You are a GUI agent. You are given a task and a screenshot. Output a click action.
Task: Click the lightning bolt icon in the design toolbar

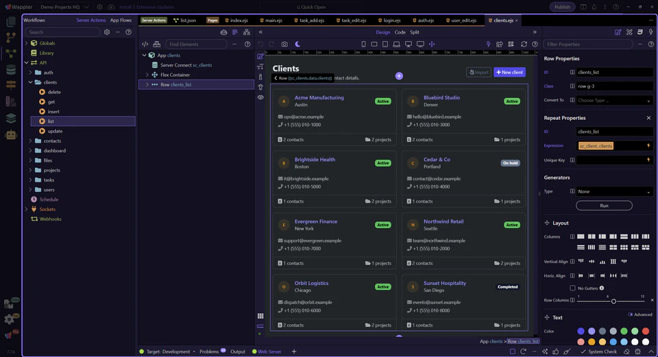click(x=488, y=44)
